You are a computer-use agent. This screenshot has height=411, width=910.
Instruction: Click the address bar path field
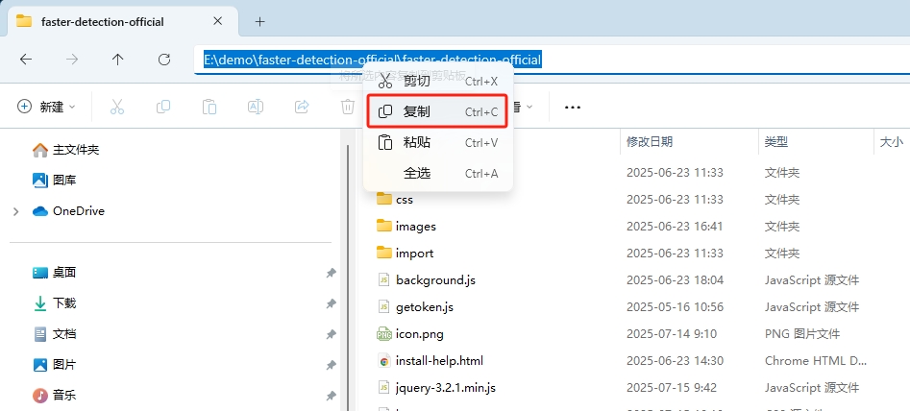673,60
